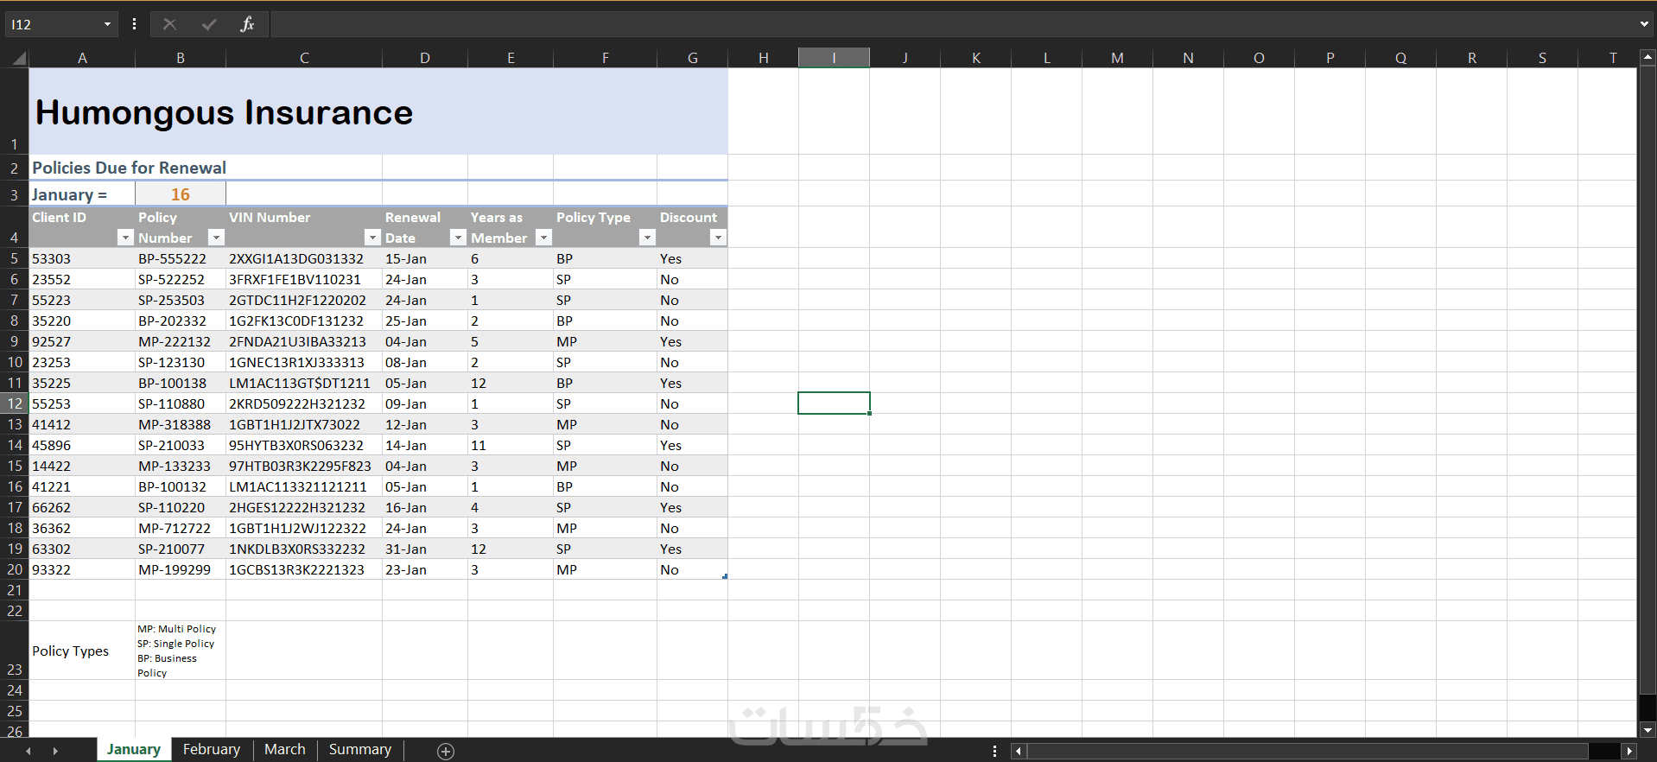Select policy number cell BP-100132
The width and height of the screenshot is (1657, 762).
(x=181, y=486)
